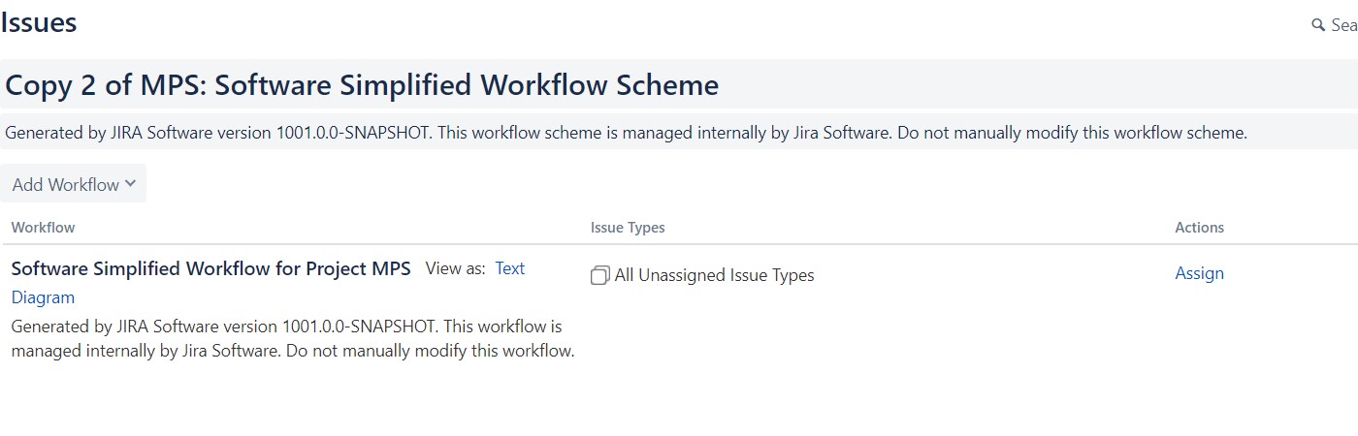Click the scheme description under the title

coord(627,133)
